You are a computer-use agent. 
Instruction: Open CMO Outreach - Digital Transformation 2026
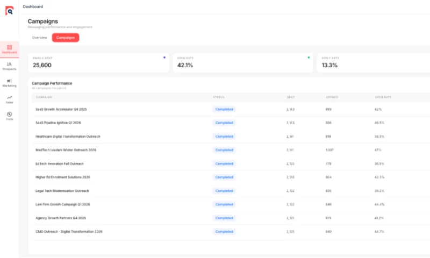pyautogui.click(x=69, y=232)
